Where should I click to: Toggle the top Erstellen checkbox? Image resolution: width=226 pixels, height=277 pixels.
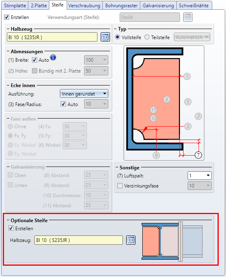[x=7, y=17]
